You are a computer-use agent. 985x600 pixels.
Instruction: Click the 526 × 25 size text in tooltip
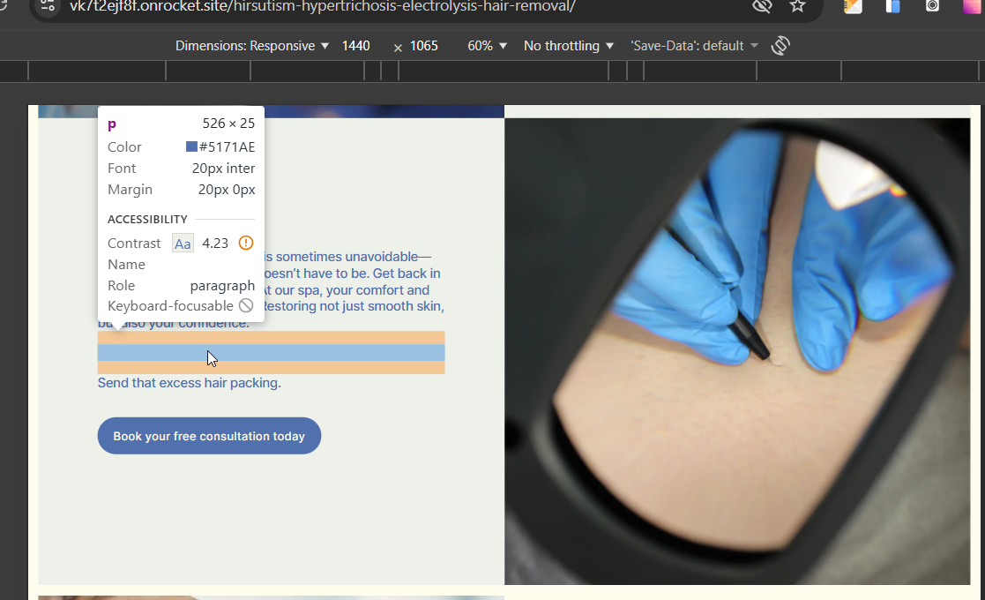(228, 124)
